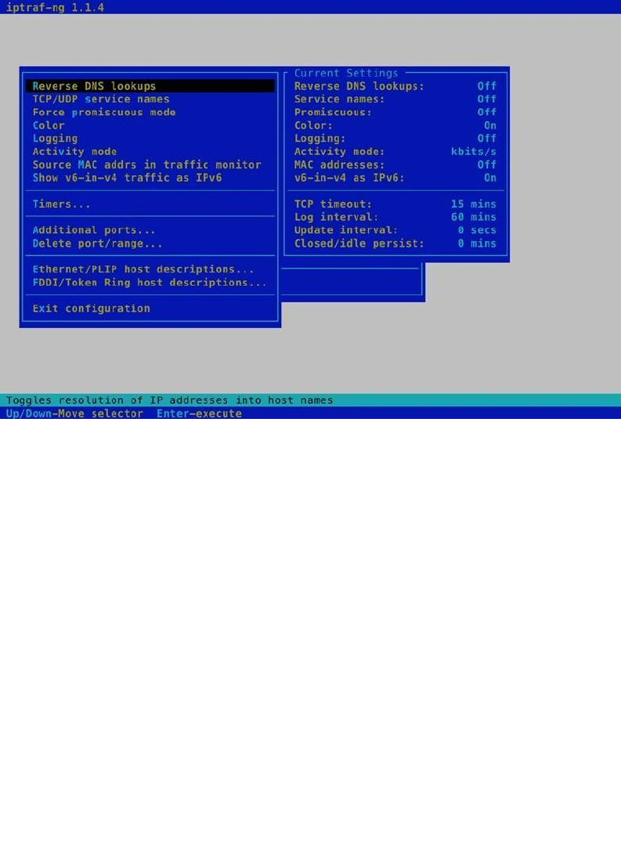This screenshot has width=621, height=841.
Task: Select Source MAC addrs in traffic monitor
Action: pyautogui.click(x=147, y=164)
